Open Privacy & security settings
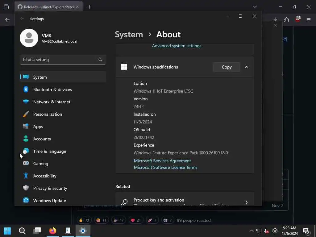This screenshot has width=316, height=237. tap(63, 188)
